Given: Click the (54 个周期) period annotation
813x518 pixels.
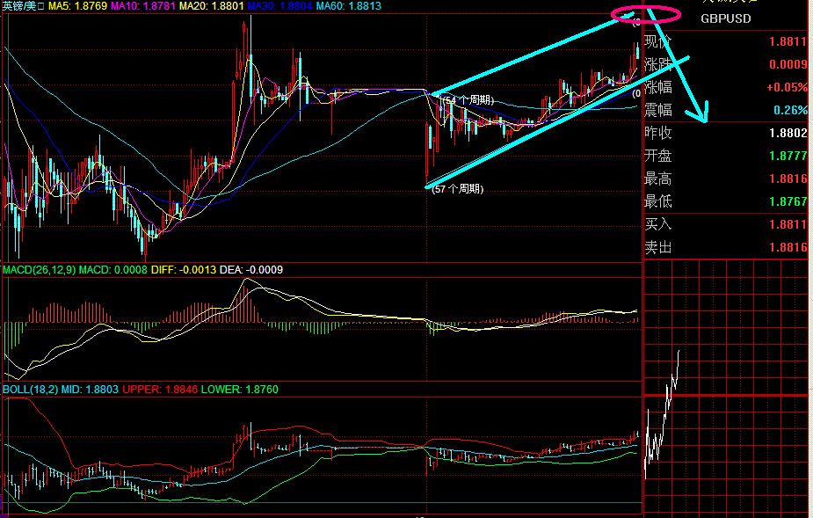Looking at the screenshot, I should pyautogui.click(x=468, y=99).
